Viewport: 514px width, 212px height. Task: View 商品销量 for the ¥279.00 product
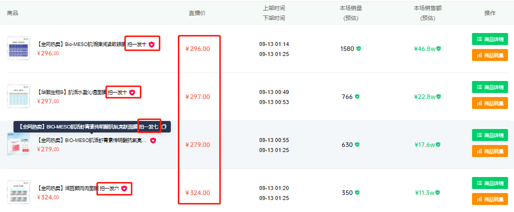[x=490, y=151]
